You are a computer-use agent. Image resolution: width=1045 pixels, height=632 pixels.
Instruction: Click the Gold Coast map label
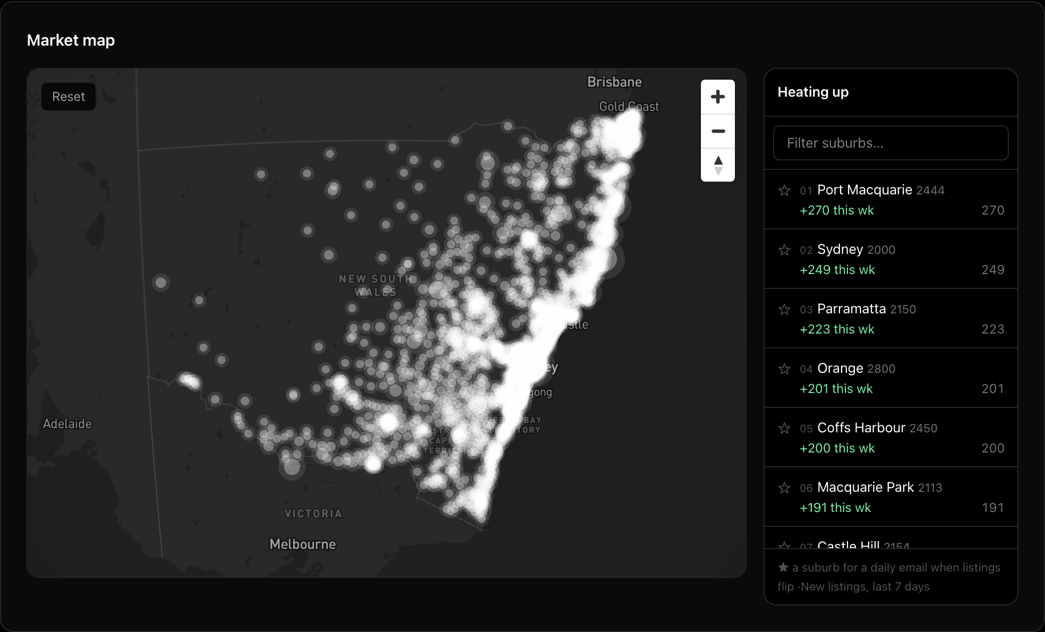coord(629,106)
